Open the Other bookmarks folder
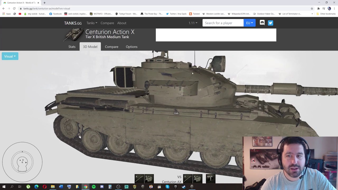 (x=326, y=14)
